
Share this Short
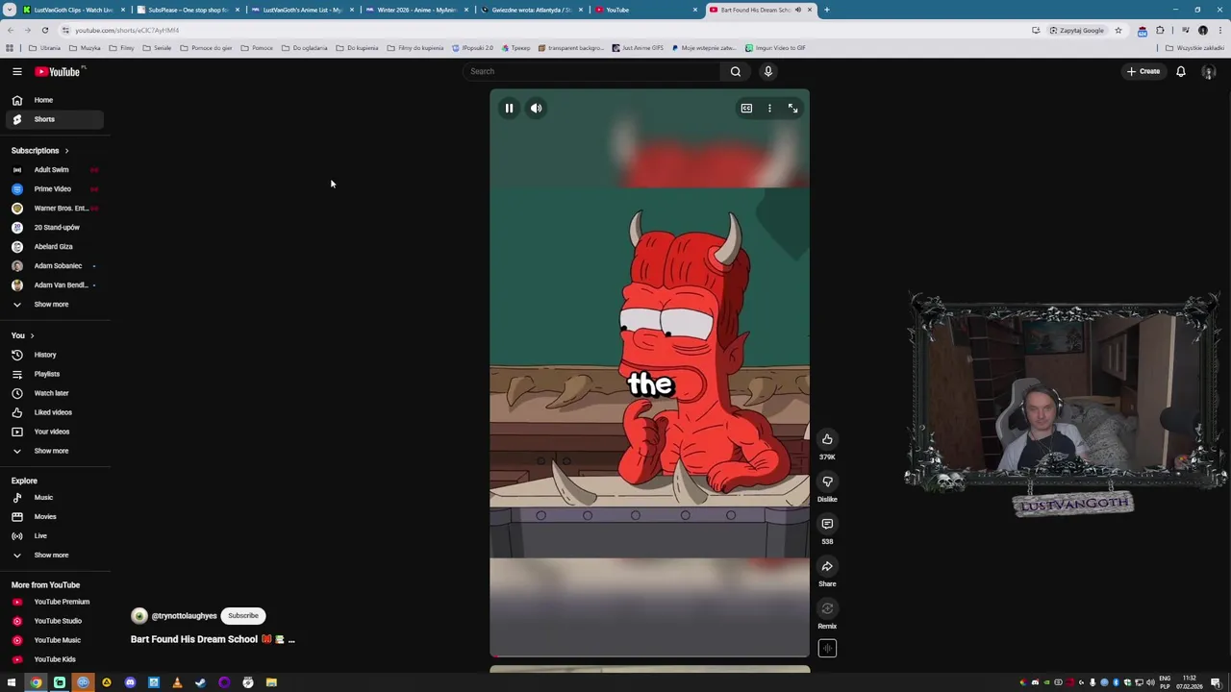coord(827,566)
